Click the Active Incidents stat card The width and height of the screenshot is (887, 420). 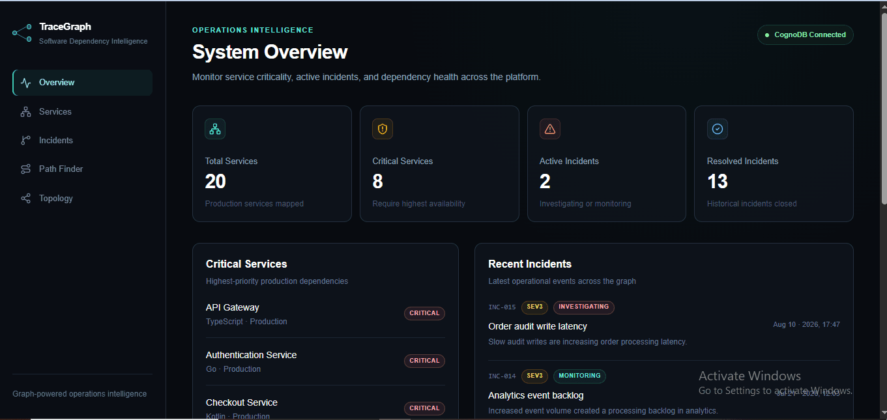(607, 164)
